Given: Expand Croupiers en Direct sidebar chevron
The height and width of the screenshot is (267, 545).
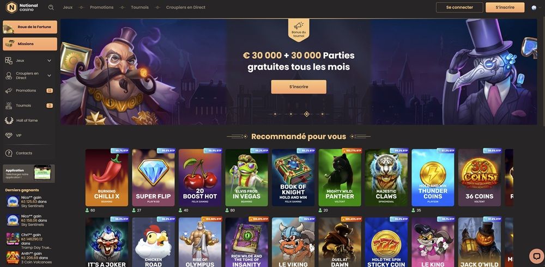Looking at the screenshot, I should click(49, 76).
